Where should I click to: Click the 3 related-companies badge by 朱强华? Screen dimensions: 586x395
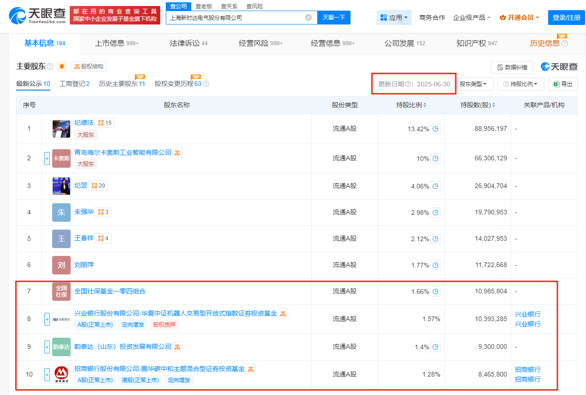click(103, 212)
